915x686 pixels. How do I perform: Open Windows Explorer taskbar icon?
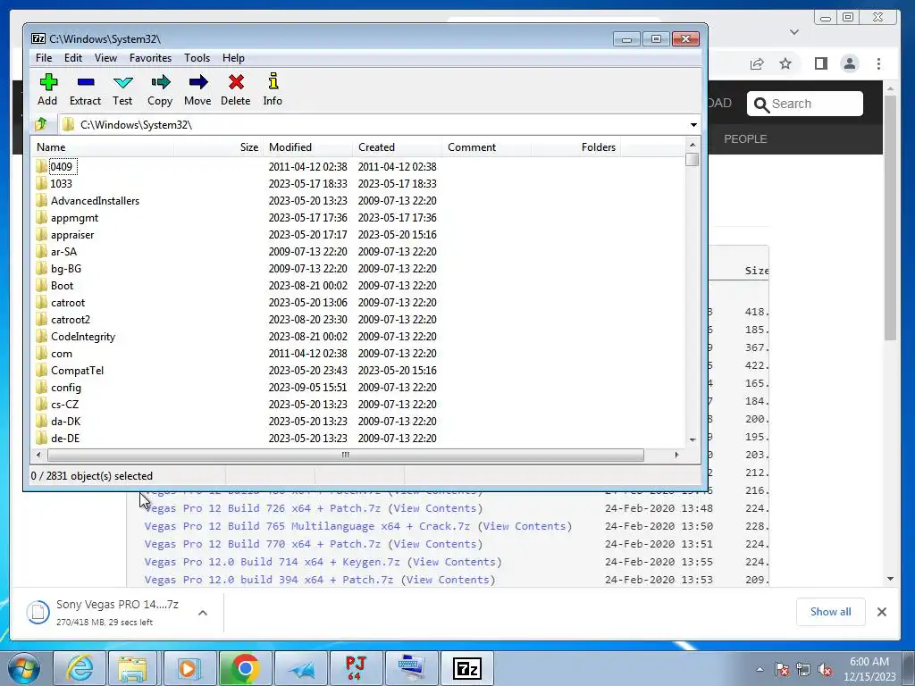point(132,668)
